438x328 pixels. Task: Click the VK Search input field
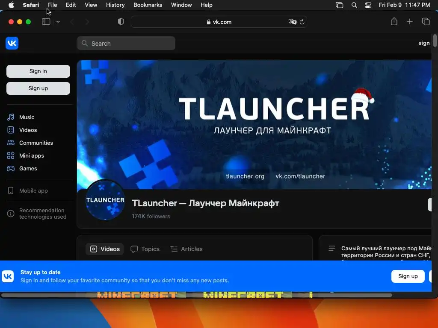tap(126, 43)
